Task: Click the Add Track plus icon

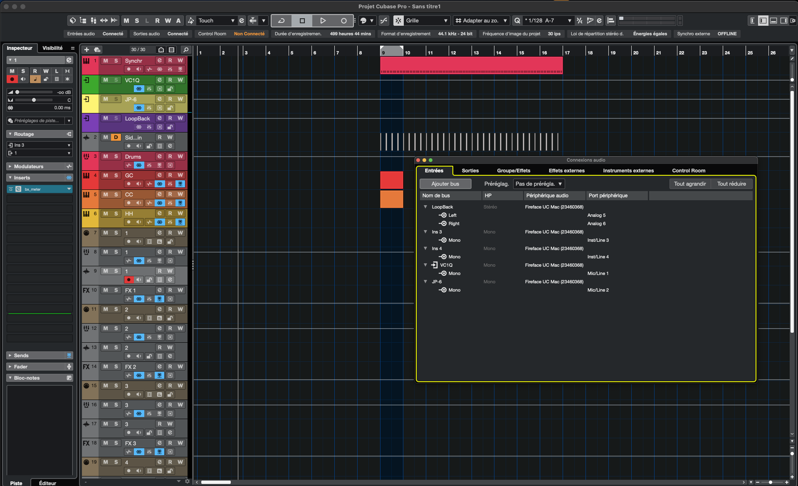Action: coord(87,50)
